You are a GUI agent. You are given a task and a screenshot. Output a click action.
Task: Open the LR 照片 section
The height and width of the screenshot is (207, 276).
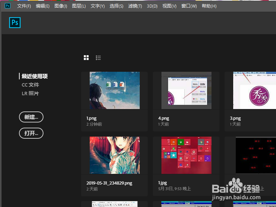pos(30,93)
